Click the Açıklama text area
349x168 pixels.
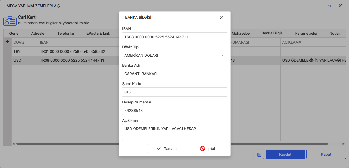(174, 132)
